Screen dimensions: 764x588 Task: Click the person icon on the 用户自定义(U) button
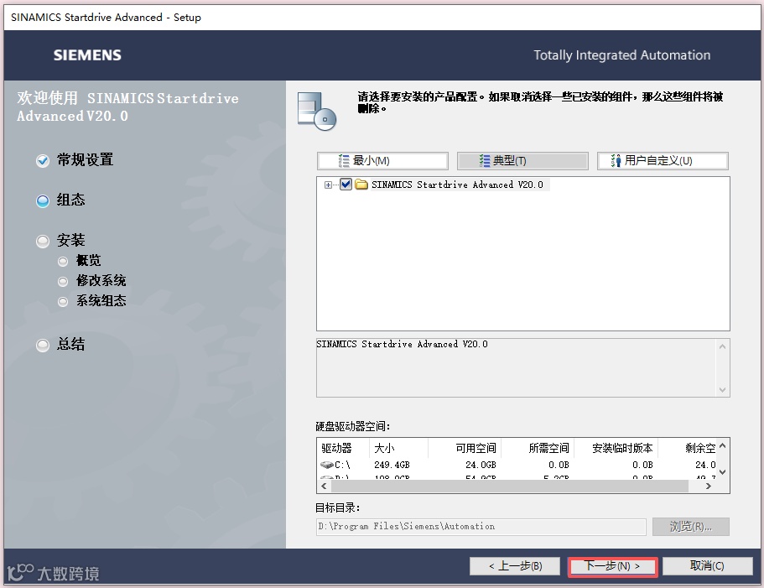click(x=616, y=161)
